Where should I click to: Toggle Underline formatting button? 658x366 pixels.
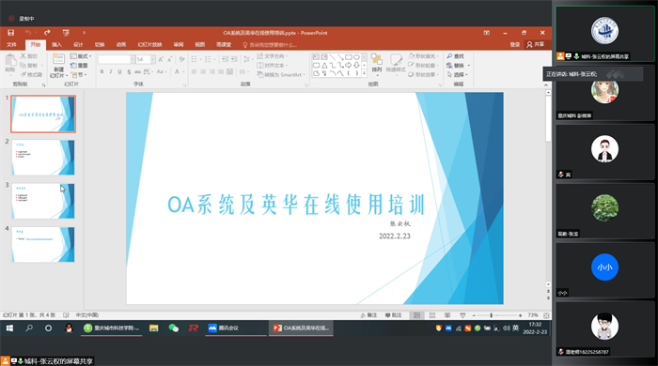coord(119,72)
